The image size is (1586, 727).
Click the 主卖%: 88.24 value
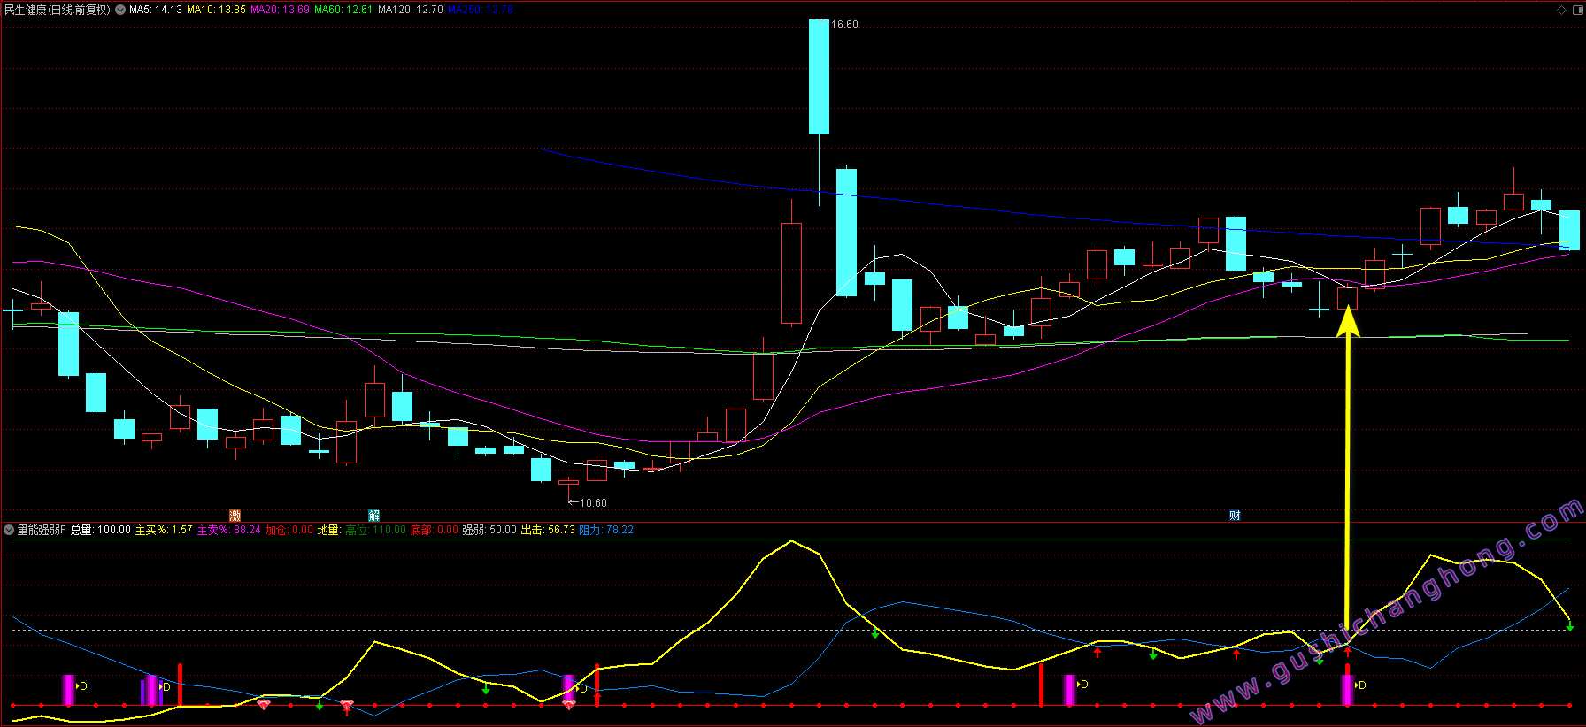click(x=229, y=530)
